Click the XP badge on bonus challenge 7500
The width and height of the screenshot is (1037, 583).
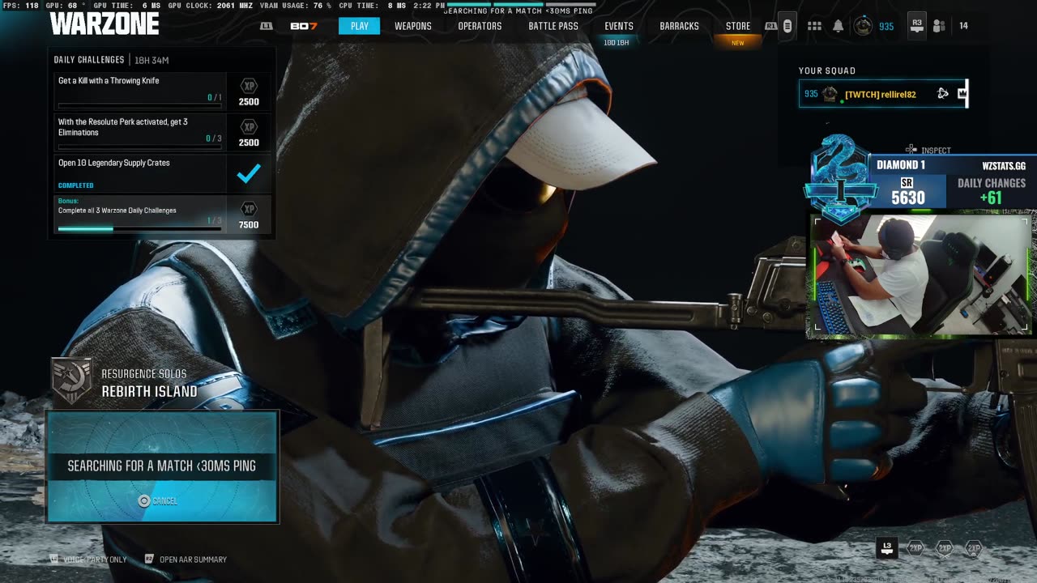[249, 209]
